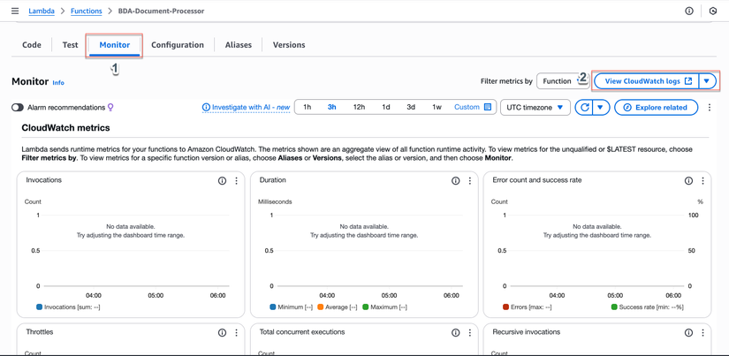This screenshot has height=356, width=729.
Task: Follow the Functions breadcrumb link
Action: tap(86, 11)
